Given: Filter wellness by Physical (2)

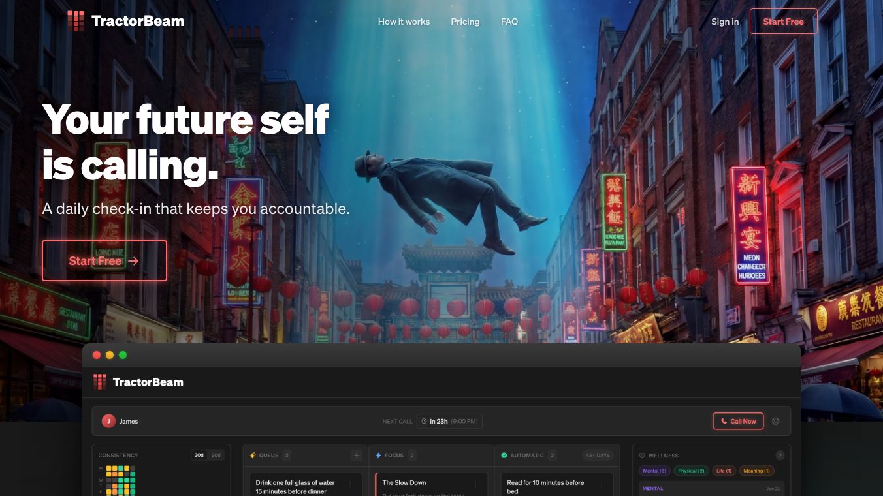Looking at the screenshot, I should [x=691, y=471].
